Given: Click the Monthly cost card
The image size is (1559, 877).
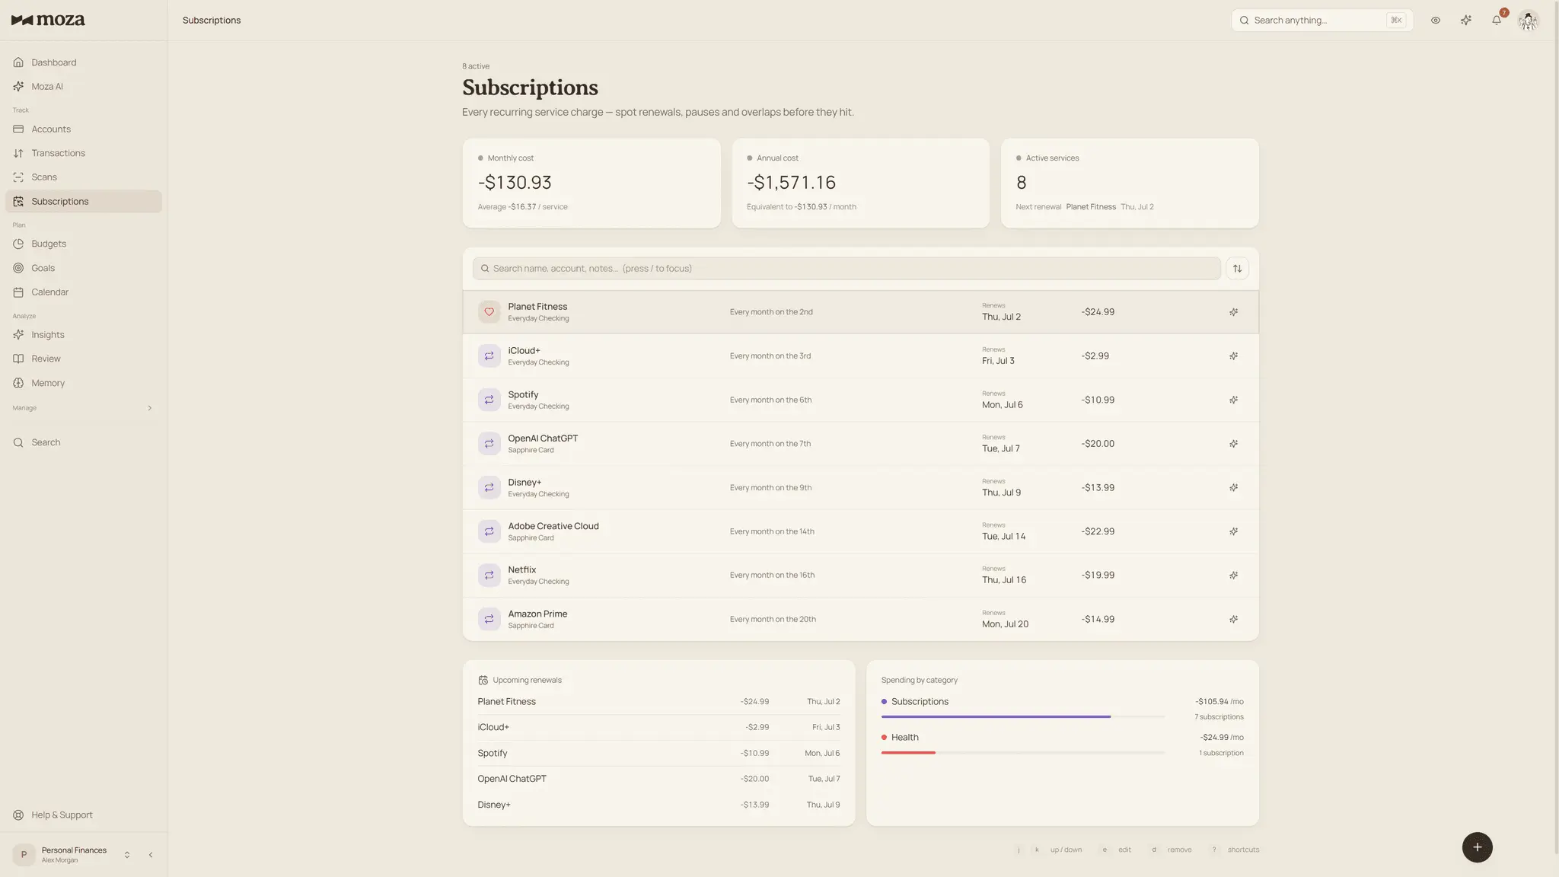Looking at the screenshot, I should pos(591,183).
